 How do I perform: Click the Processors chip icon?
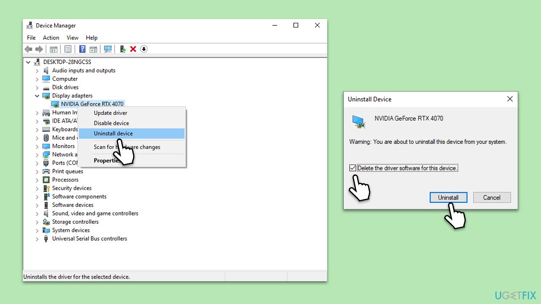[x=46, y=180]
